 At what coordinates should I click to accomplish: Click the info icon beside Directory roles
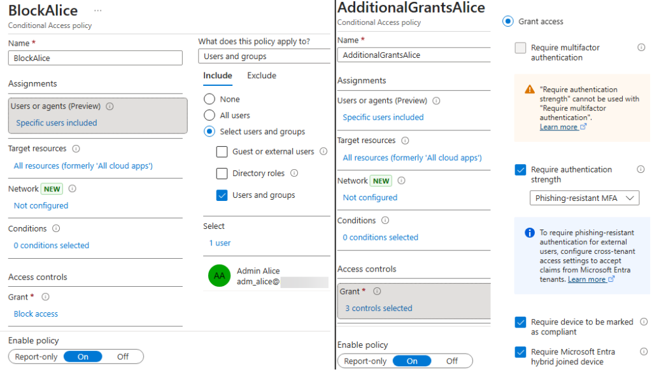[294, 173]
